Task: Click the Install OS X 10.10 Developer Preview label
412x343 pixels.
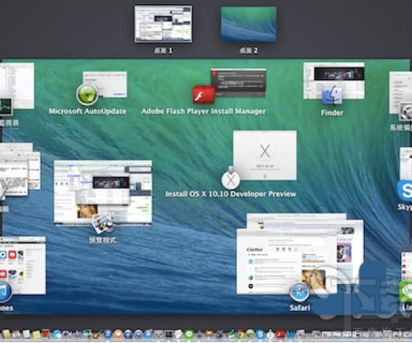Action: [231, 194]
